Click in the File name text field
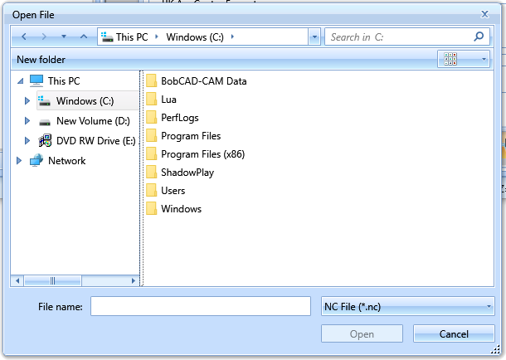 pyautogui.click(x=200, y=307)
